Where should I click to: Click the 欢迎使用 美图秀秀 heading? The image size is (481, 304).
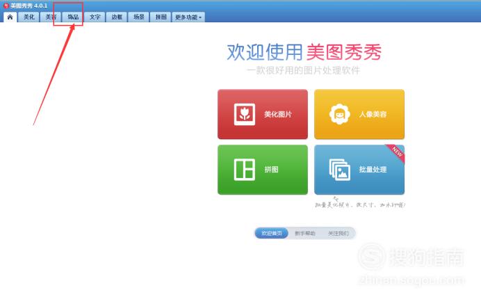[304, 52]
